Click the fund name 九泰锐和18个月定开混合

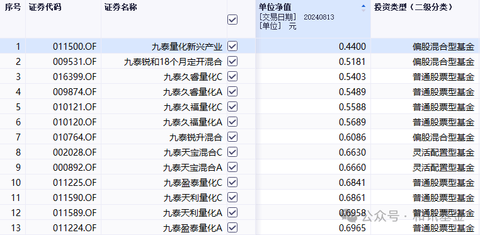tap(173, 62)
